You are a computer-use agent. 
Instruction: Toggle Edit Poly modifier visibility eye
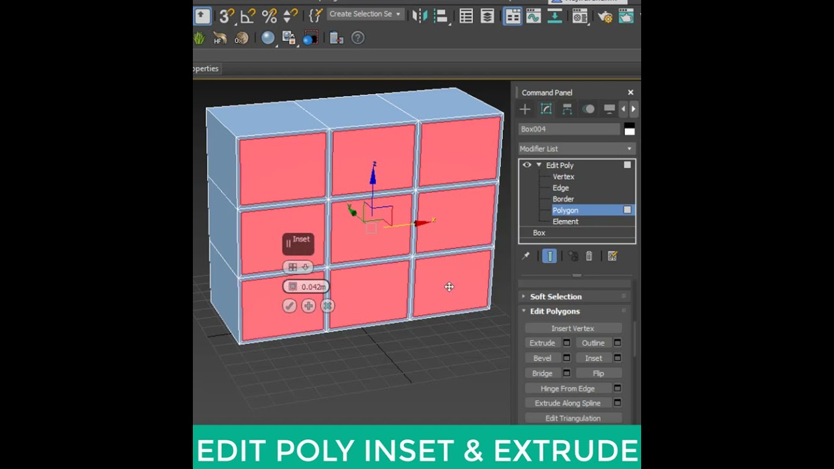pyautogui.click(x=526, y=165)
